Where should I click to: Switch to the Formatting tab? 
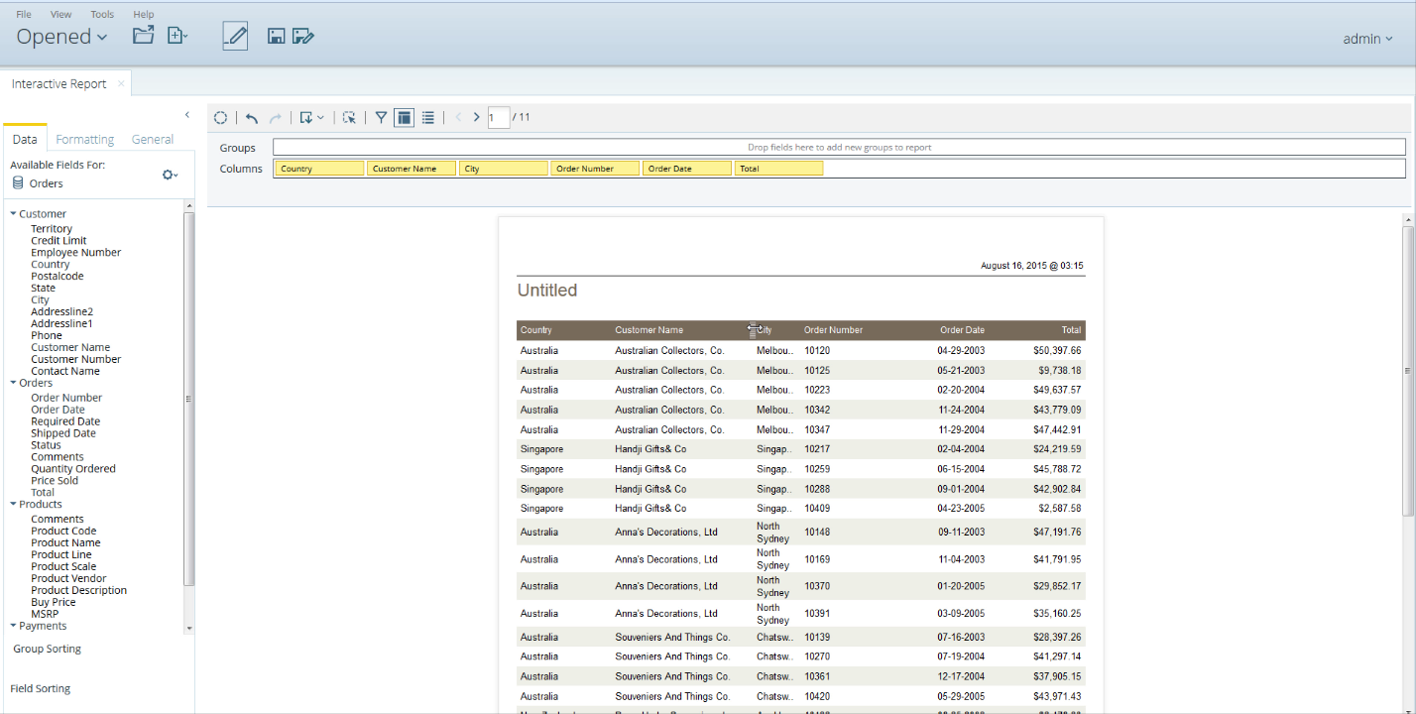click(x=85, y=140)
